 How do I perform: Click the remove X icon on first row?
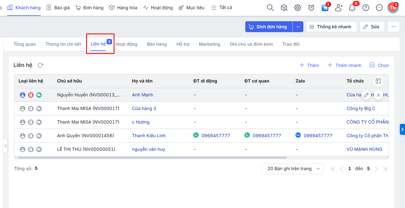378,95
